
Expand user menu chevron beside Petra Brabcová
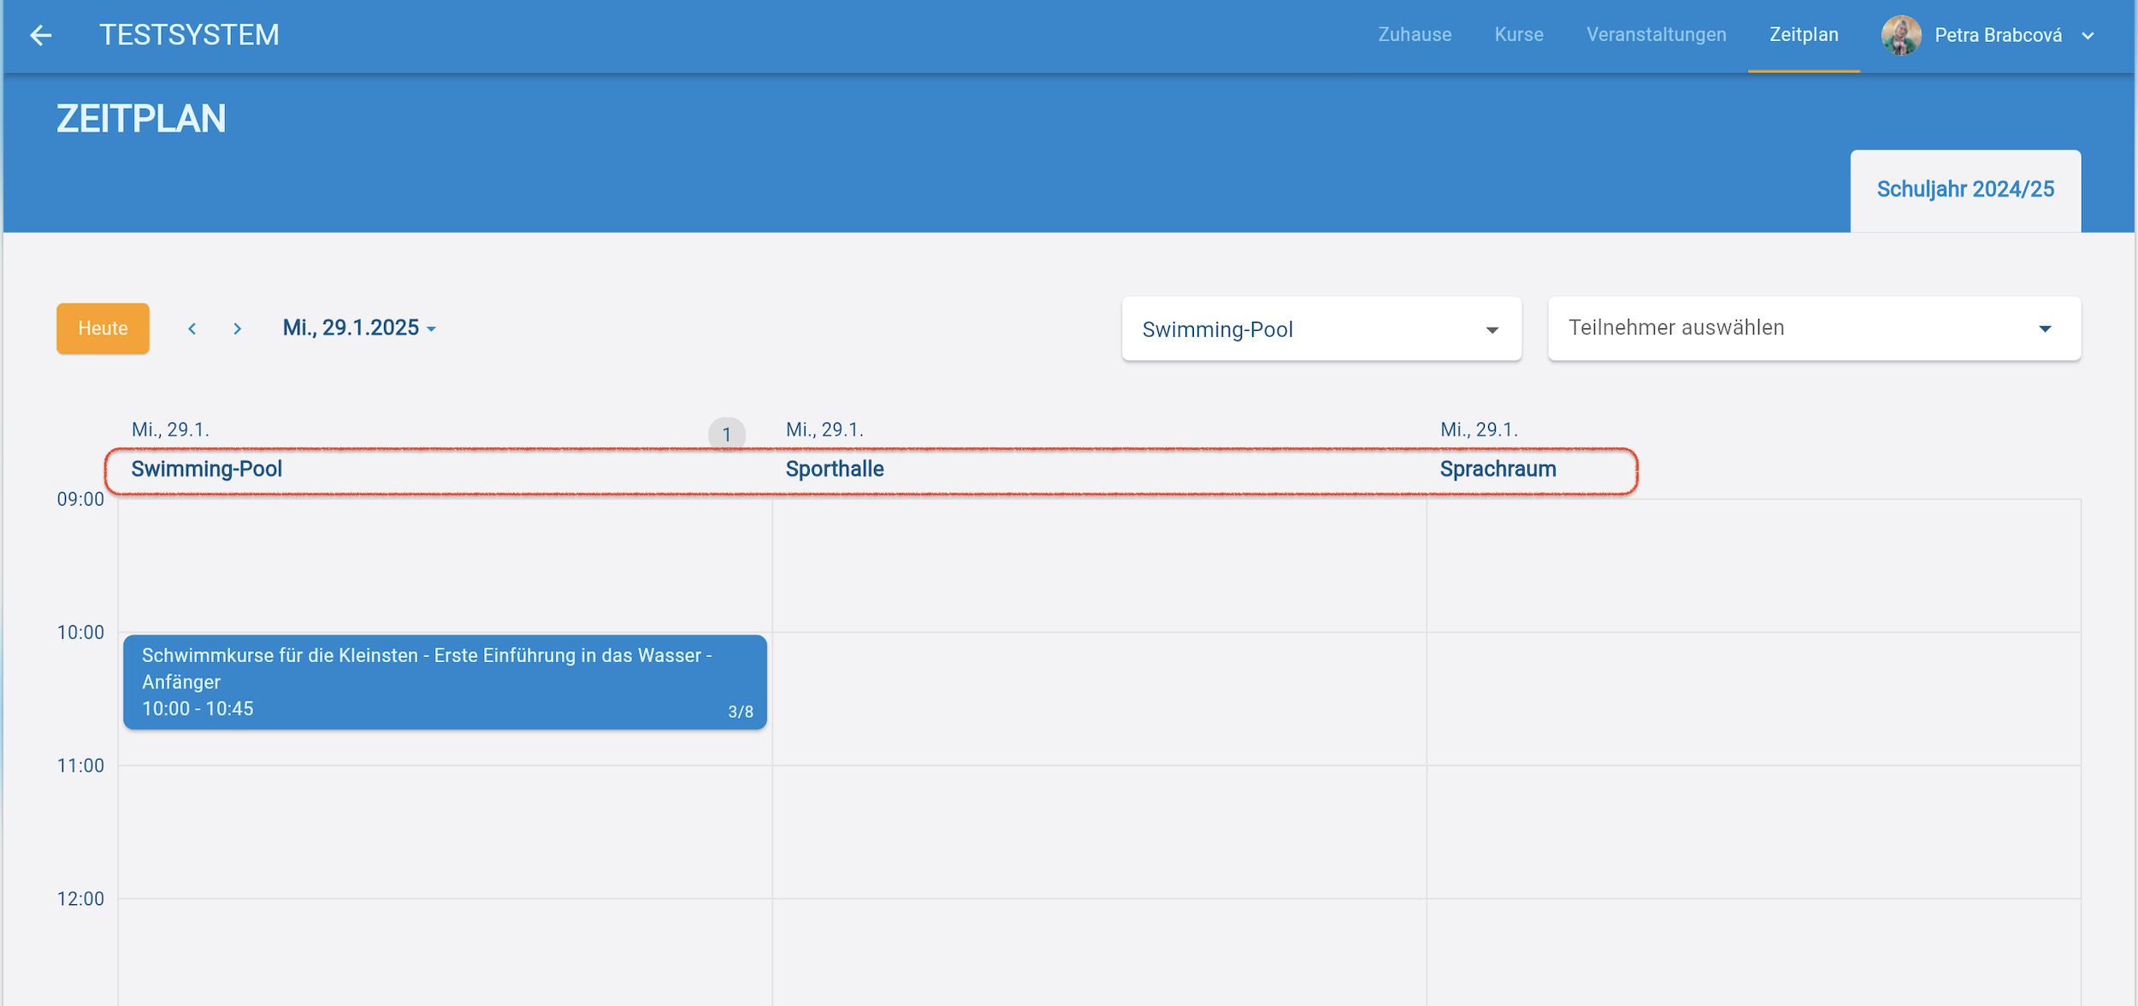[x=2088, y=36]
